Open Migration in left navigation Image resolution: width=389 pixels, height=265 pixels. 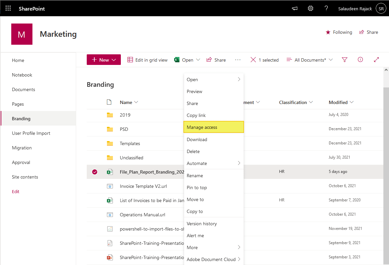coord(22,148)
